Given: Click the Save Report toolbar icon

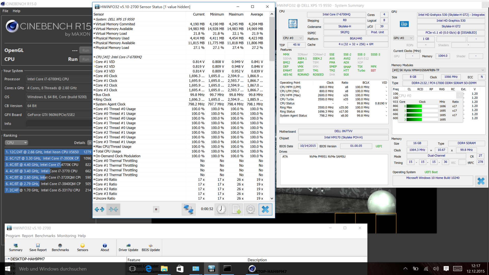Looking at the screenshot, I should [38, 247].
